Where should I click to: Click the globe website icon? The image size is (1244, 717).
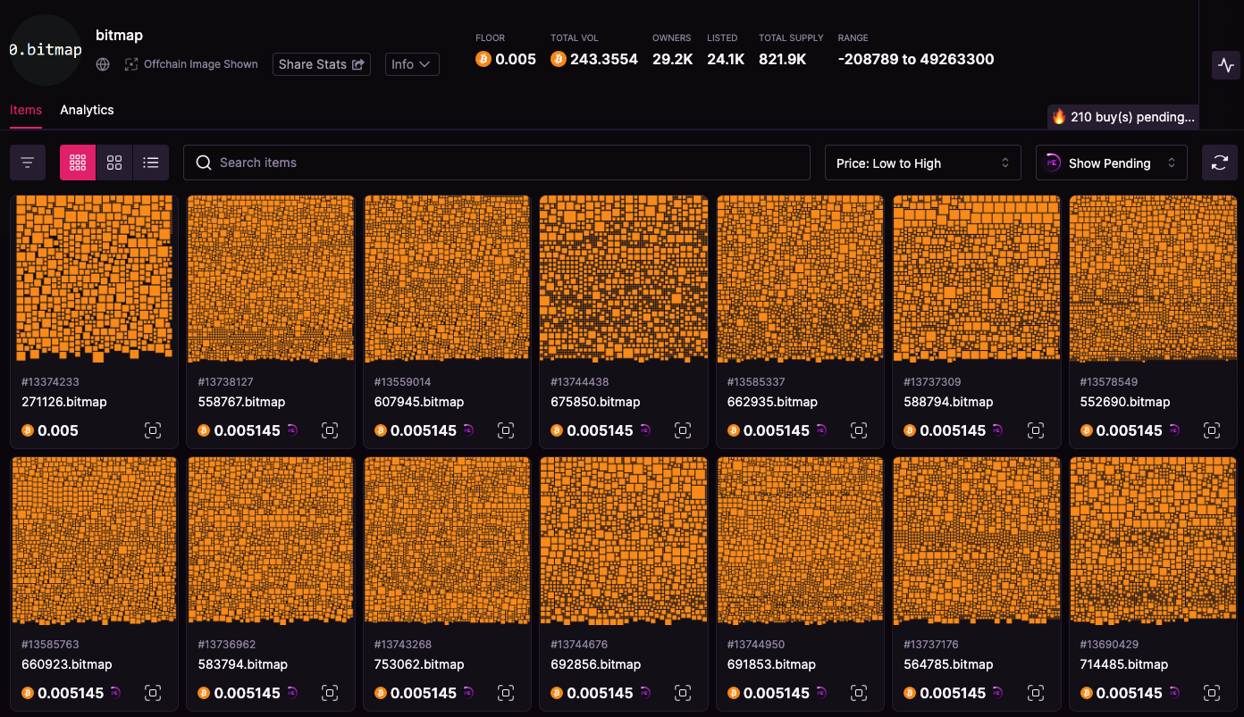(x=103, y=64)
